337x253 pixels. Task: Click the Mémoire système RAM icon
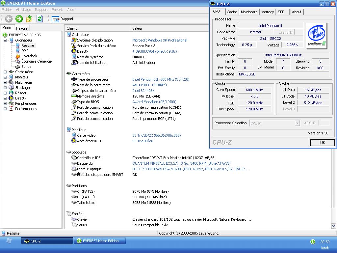tap(74, 96)
